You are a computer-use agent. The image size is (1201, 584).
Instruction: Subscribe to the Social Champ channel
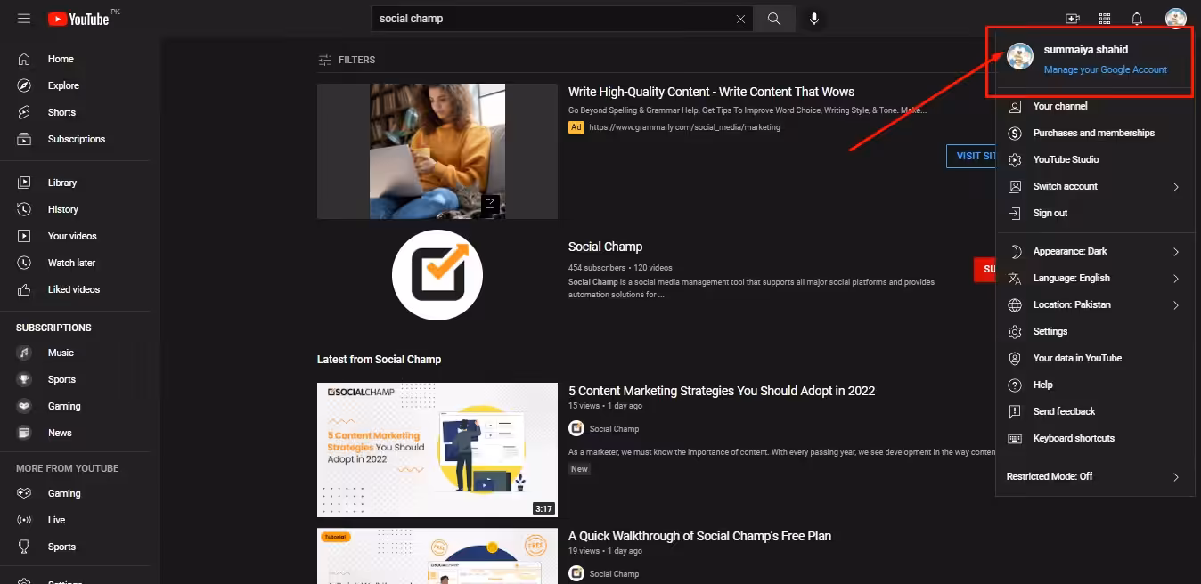pyautogui.click(x=984, y=269)
